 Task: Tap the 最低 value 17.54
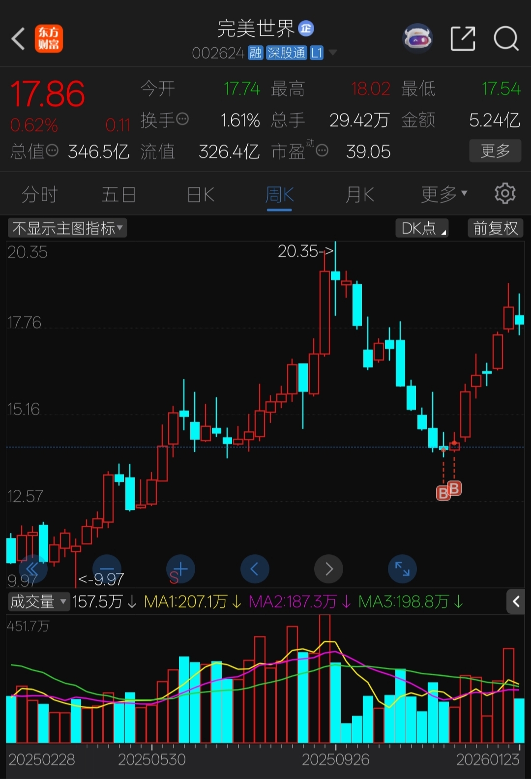[501, 89]
